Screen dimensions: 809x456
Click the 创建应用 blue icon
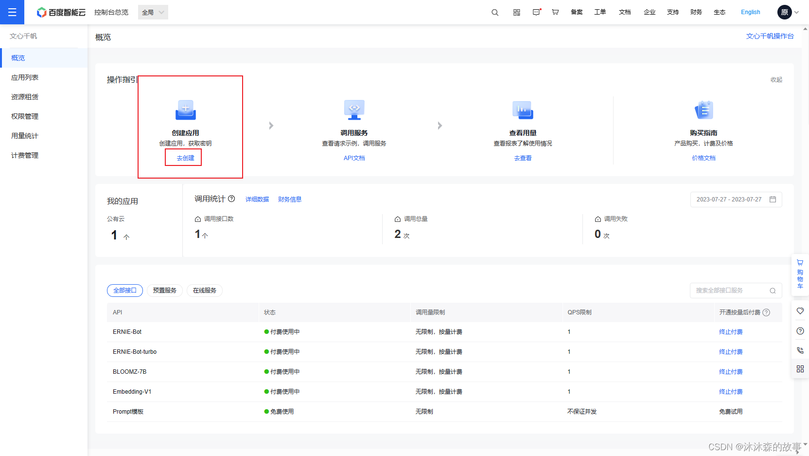(185, 110)
